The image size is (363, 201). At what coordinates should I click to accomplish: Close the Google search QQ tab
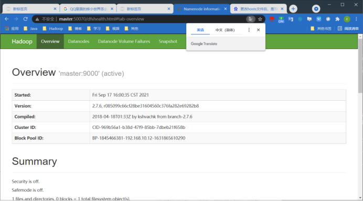(112, 9)
